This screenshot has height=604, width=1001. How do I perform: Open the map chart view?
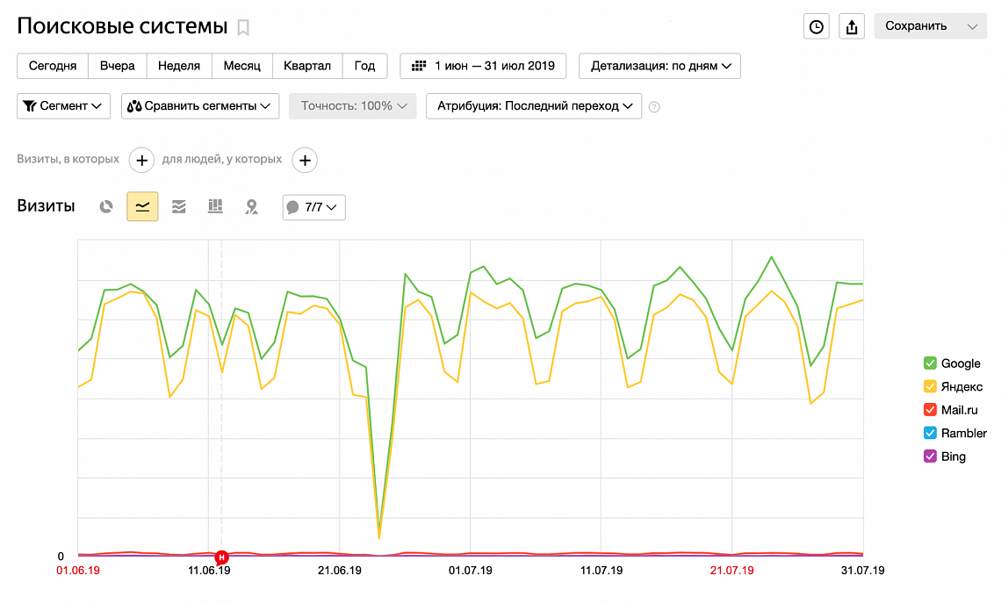tap(251, 207)
